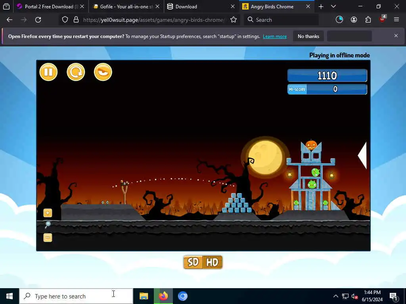Expand the list all tabs dropdown

(333, 6)
